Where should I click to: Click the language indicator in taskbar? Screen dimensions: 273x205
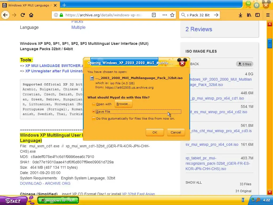point(243,200)
